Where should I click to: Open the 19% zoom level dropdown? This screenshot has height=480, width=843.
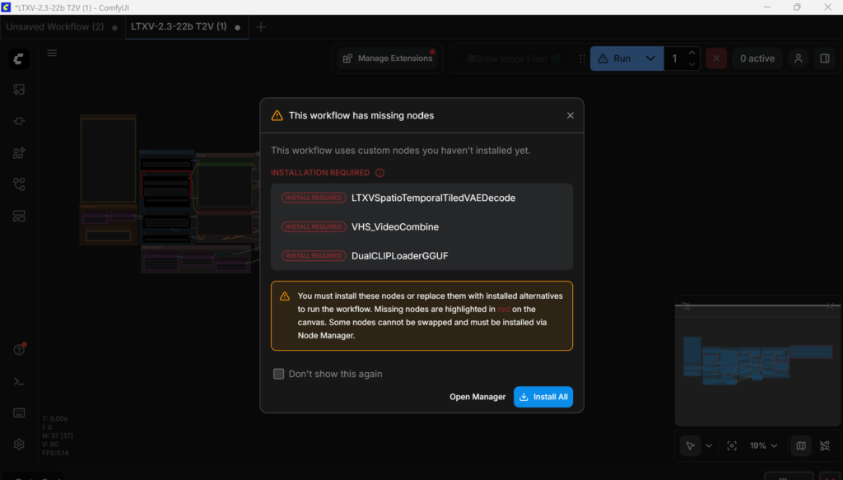pyautogui.click(x=761, y=445)
